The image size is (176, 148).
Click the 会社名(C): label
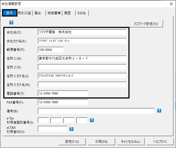[x=14, y=32]
